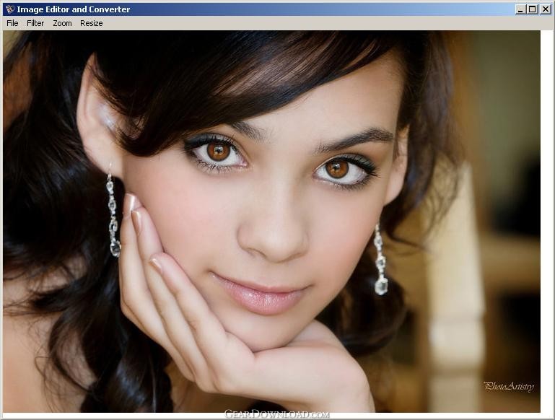Minimize the Image Editor and Converter window
Screen dimensions: 555x420
[x=520, y=9]
